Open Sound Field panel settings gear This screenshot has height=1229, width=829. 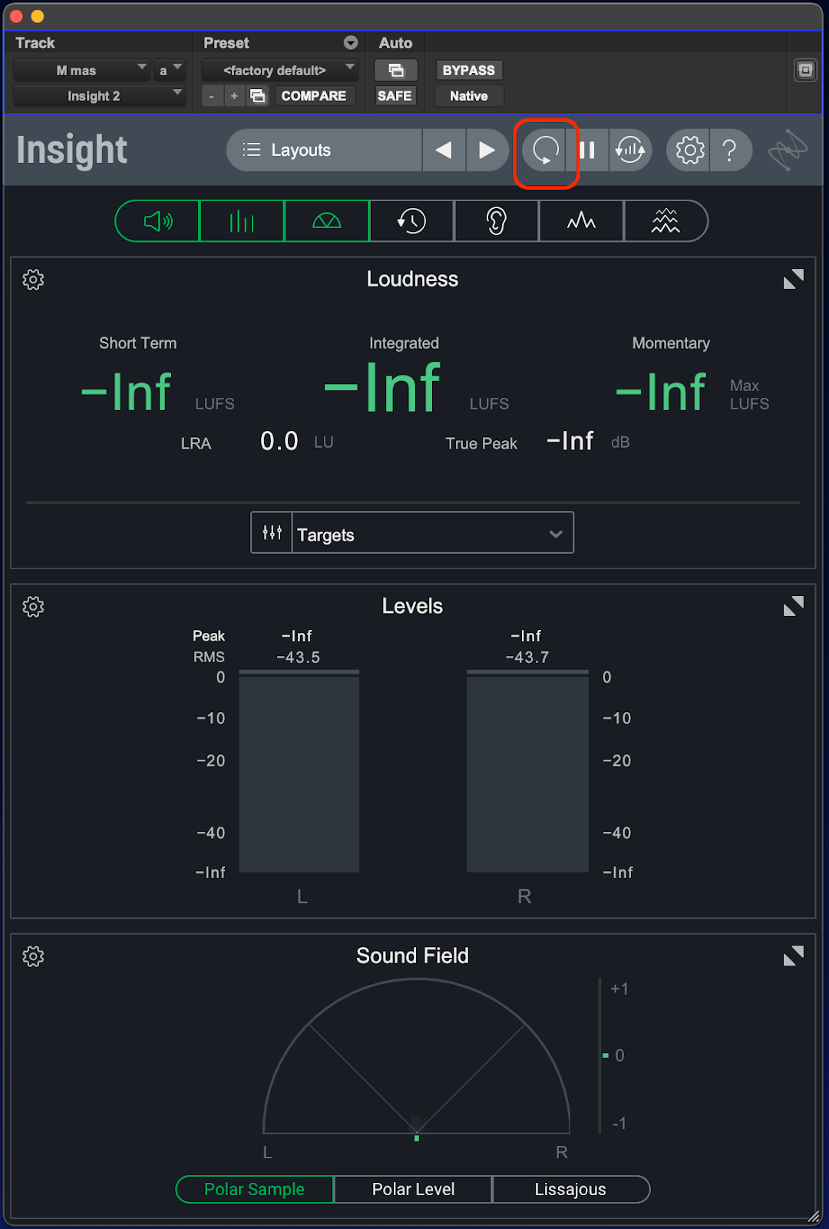coord(33,956)
